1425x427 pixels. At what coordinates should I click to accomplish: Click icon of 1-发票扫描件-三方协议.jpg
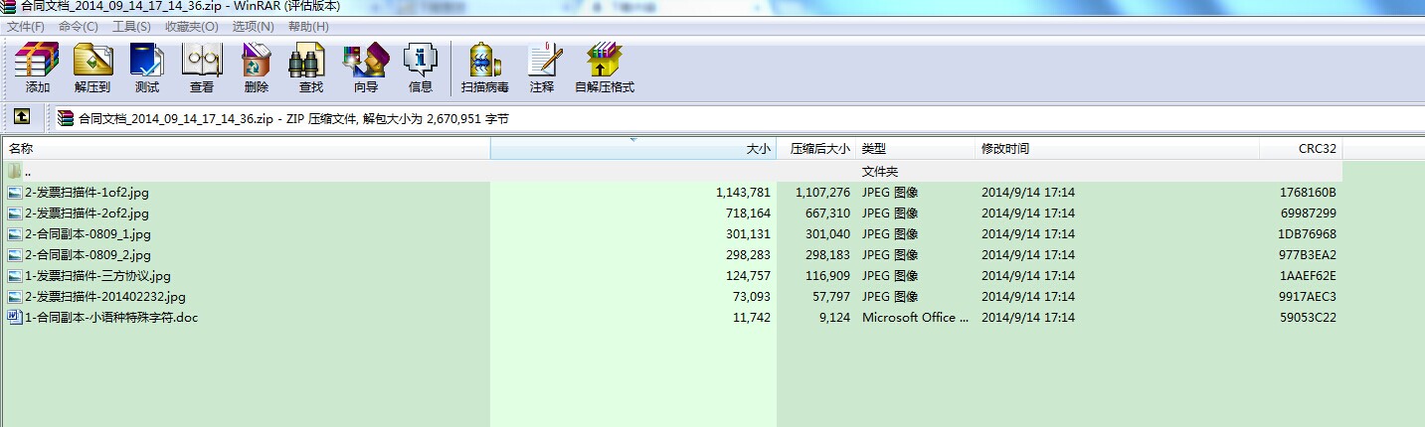click(x=14, y=276)
